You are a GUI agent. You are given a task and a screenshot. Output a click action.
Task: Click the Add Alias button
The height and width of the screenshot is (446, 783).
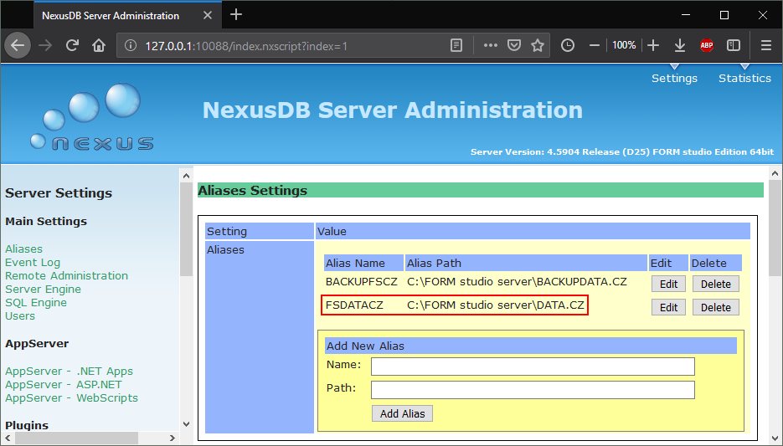[402, 413]
